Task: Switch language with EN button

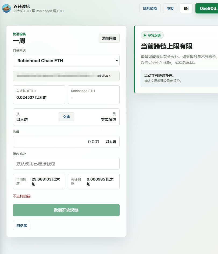Action: [x=186, y=8]
